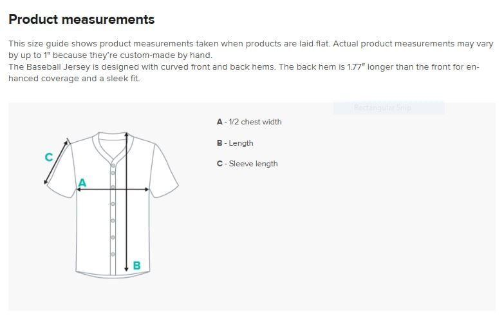The width and height of the screenshot is (504, 323).
Task: Click the teal letter C beside sleeve
Action: click(48, 157)
